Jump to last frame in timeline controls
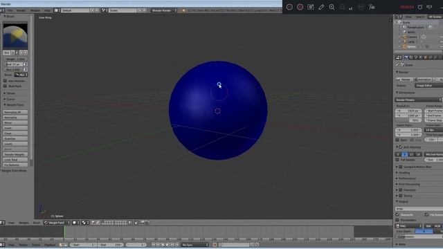Image resolution: width=443 pixels, height=249 pixels. click(x=177, y=245)
